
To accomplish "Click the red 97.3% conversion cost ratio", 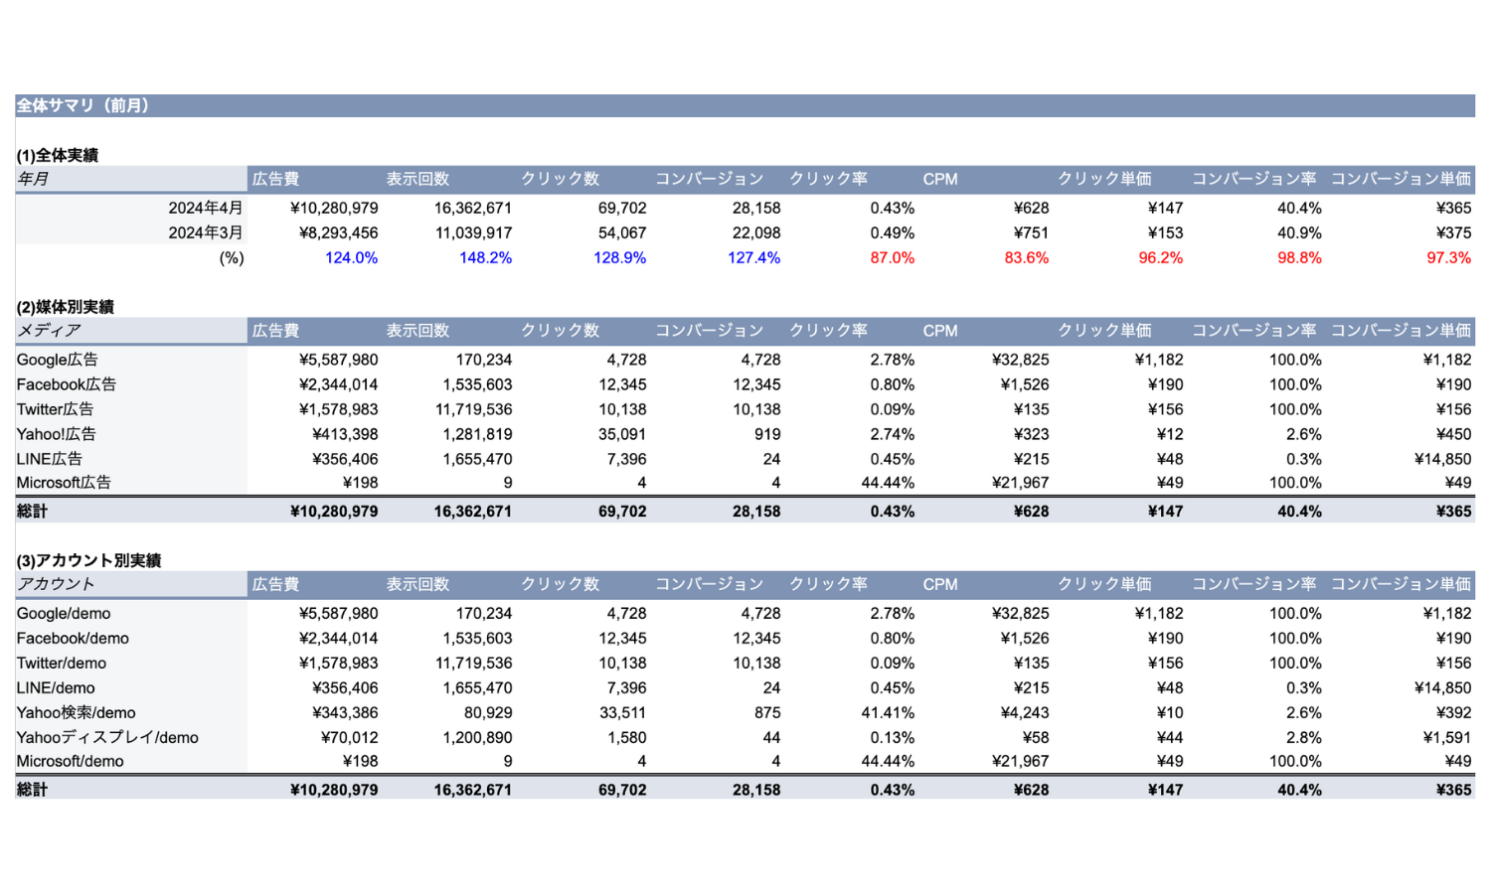I will tap(1449, 257).
